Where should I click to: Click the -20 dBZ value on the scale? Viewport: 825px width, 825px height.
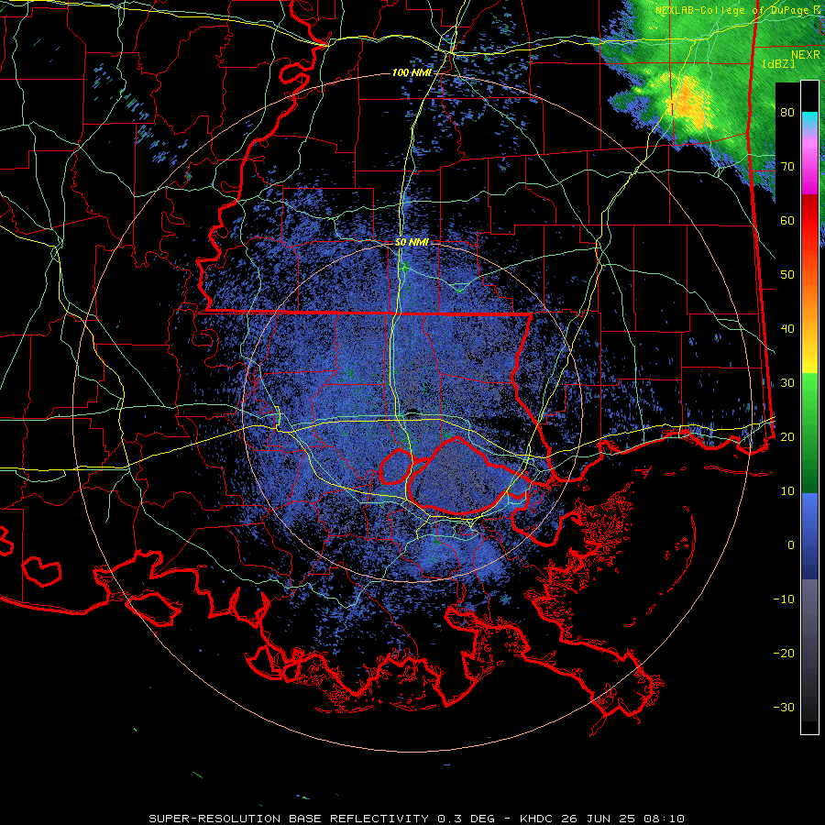(x=784, y=654)
